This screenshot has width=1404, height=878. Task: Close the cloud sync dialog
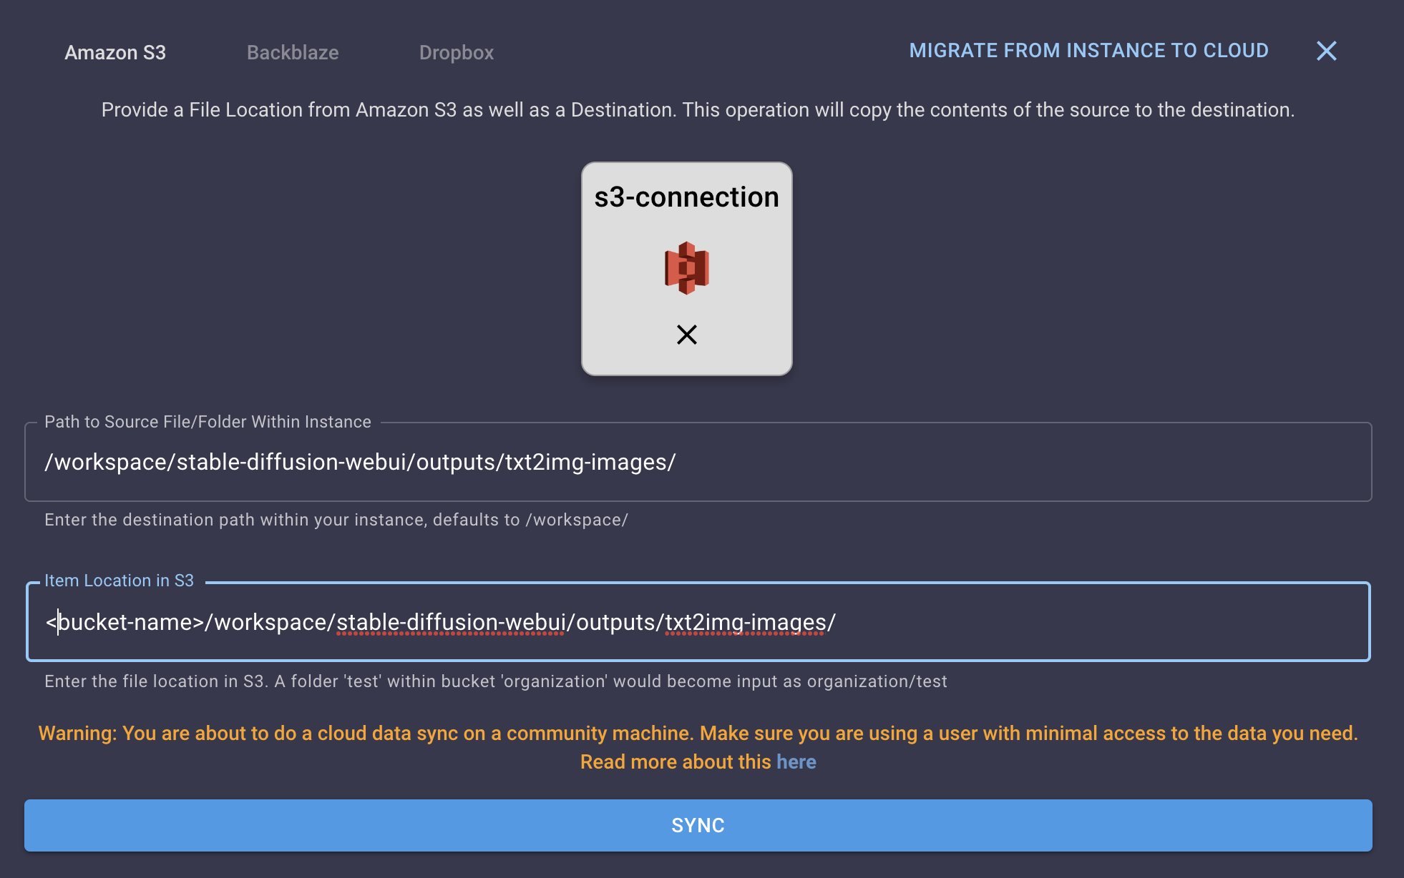tap(1326, 51)
